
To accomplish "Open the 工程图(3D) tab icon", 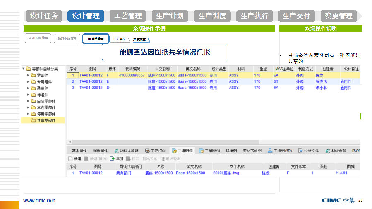I will 270,151.
